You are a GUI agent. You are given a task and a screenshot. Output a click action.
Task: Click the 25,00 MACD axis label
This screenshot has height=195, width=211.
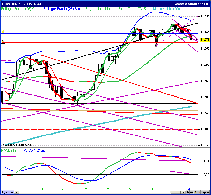pos(206,161)
